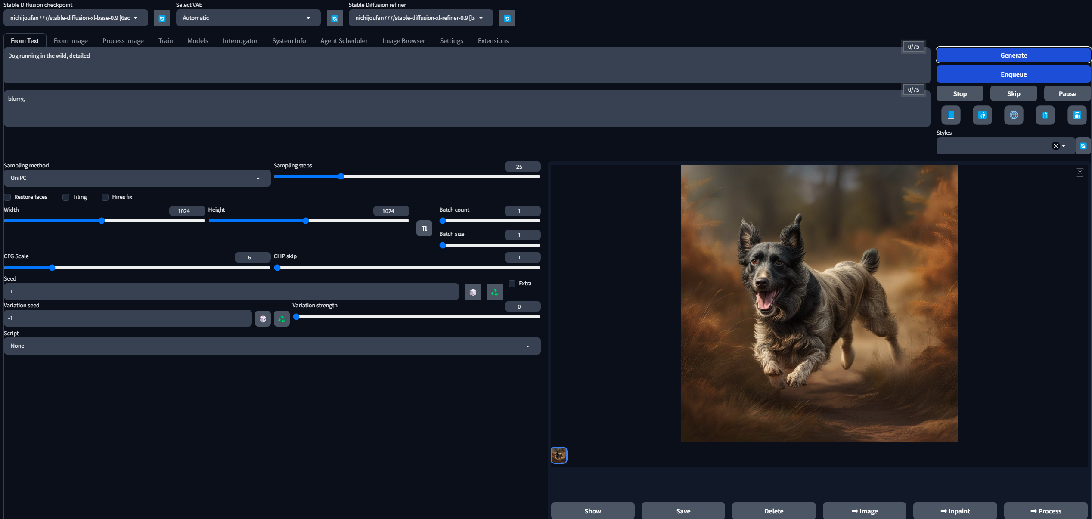
Task: Open the Extensions tab
Action: [x=493, y=41]
